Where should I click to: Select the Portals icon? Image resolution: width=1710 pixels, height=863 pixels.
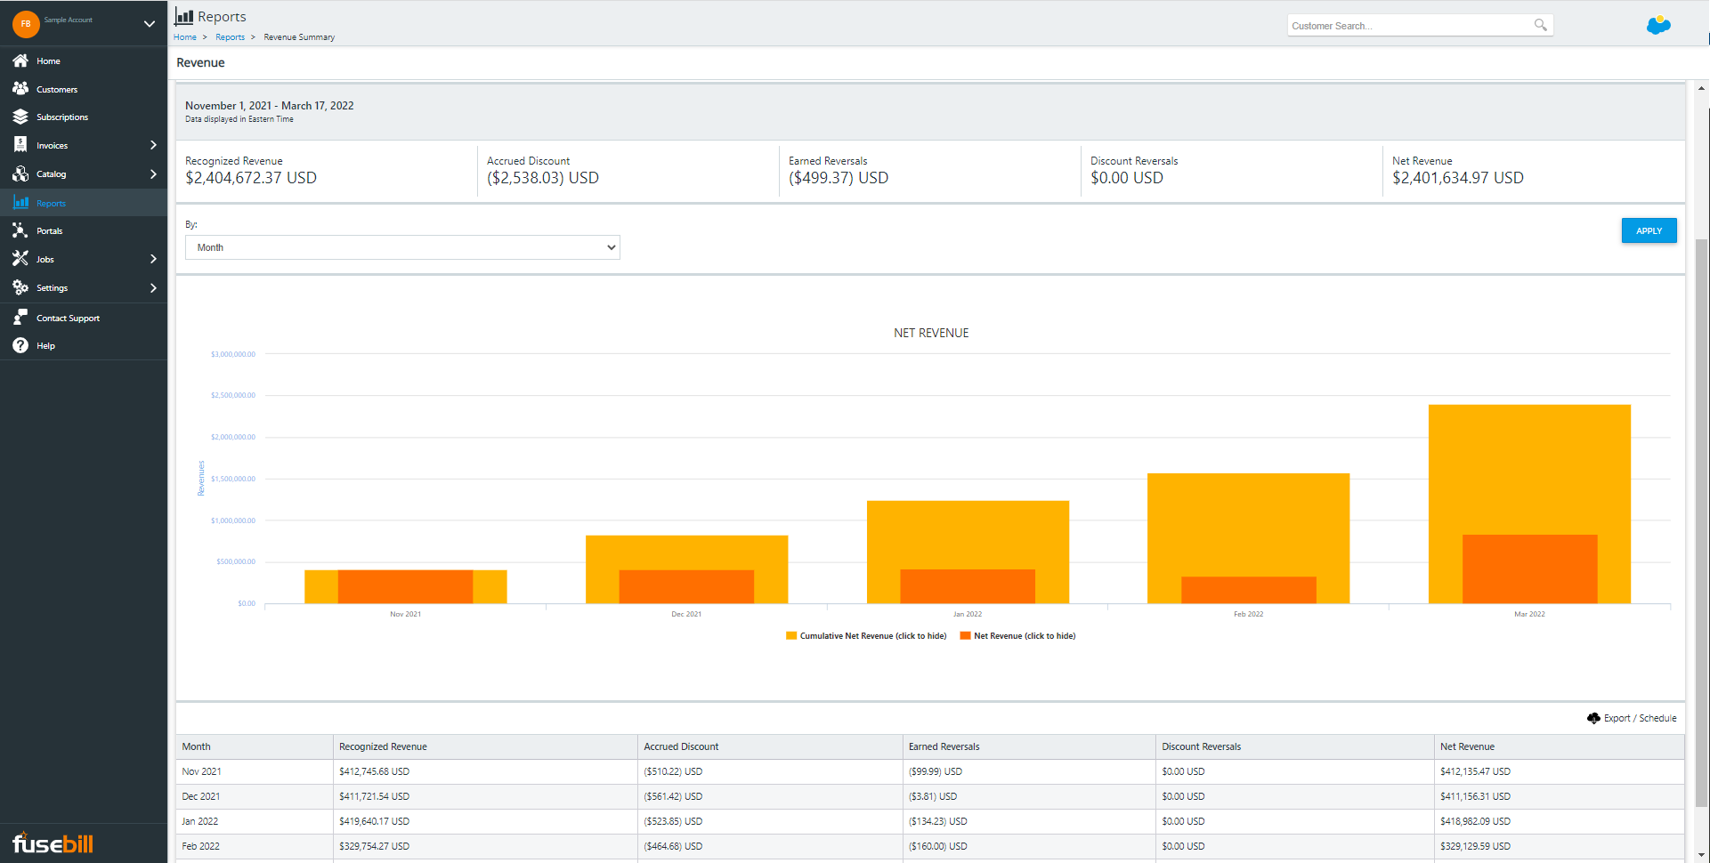20,230
